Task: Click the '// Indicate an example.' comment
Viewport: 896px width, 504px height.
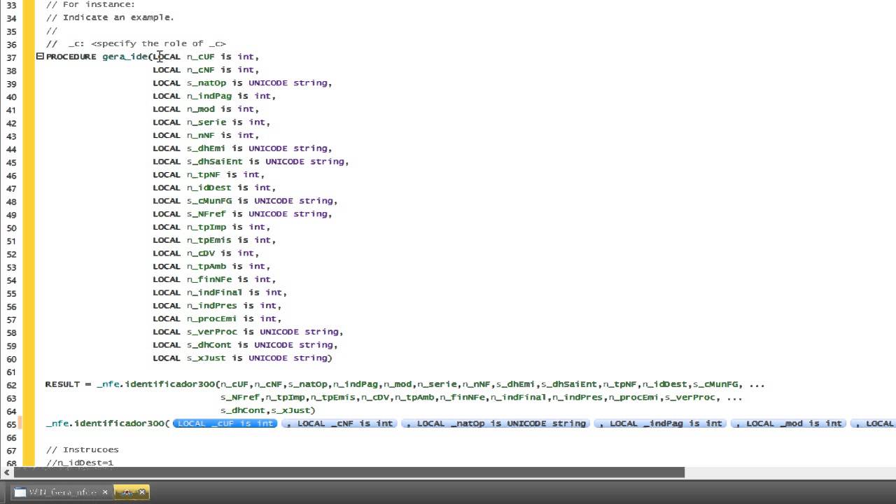Action: tap(110, 17)
